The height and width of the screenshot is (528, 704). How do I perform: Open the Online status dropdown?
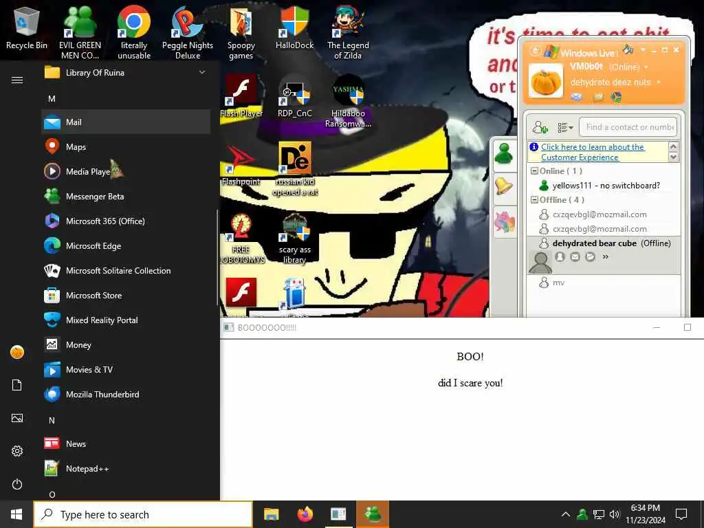click(646, 67)
